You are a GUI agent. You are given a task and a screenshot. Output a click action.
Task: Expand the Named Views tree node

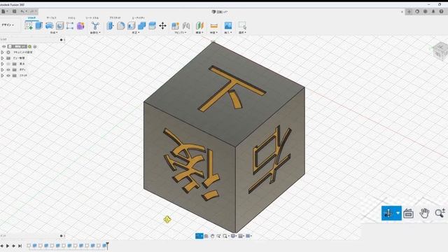click(2, 58)
